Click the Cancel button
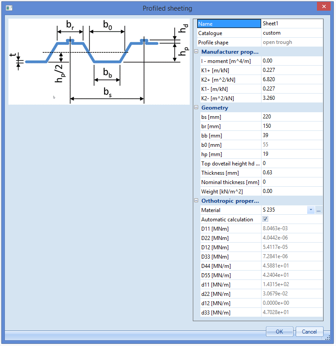Screen dimensions: 336x346 pyautogui.click(x=309, y=332)
